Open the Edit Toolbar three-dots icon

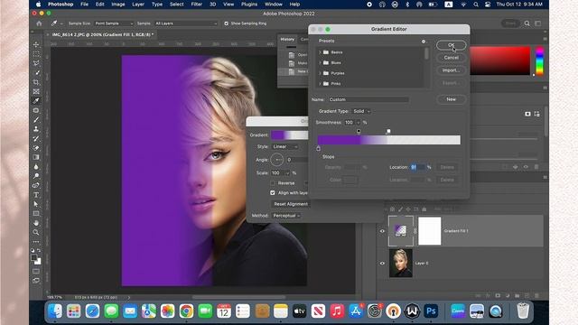[36, 242]
